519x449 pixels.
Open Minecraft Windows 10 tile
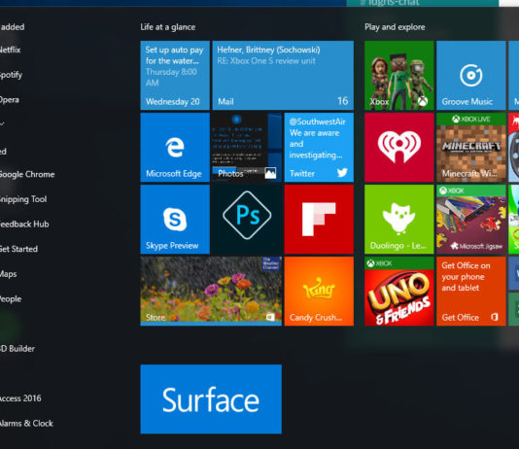tap(471, 148)
